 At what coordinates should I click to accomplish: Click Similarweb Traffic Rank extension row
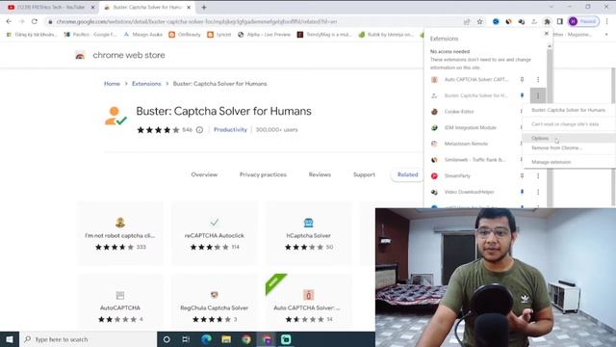470,160
